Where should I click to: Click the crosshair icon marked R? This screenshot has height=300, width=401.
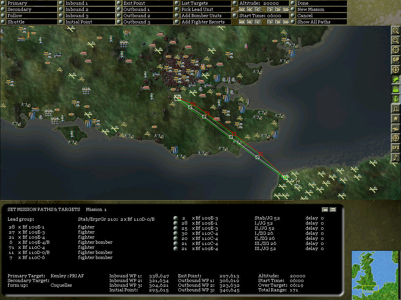point(396,70)
